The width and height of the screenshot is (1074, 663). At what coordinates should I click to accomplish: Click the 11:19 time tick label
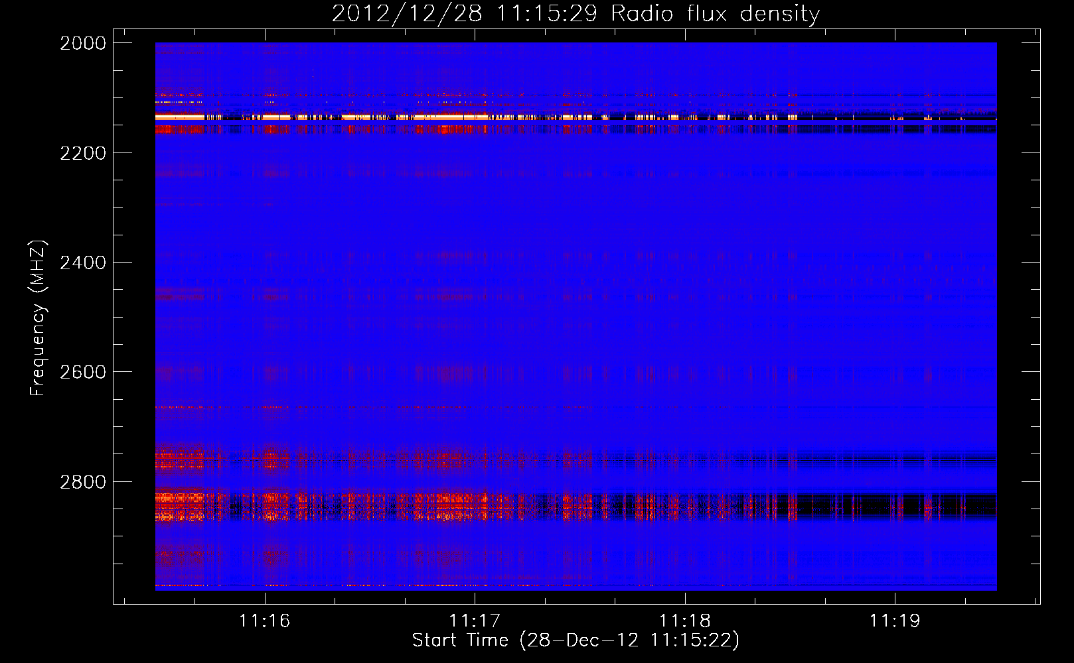tap(895, 621)
